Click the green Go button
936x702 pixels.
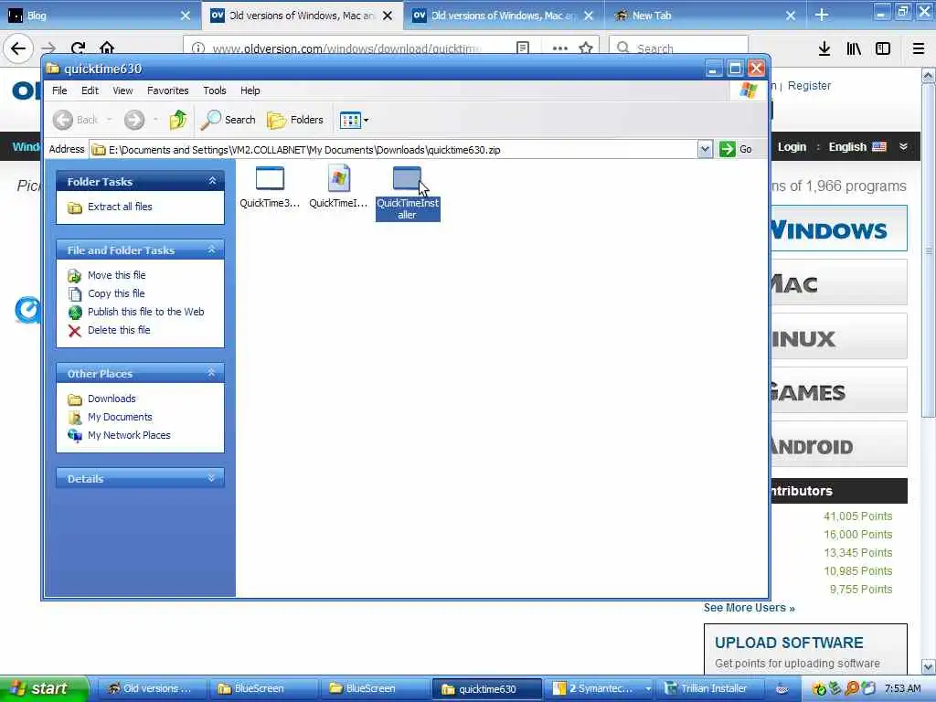[x=736, y=149]
